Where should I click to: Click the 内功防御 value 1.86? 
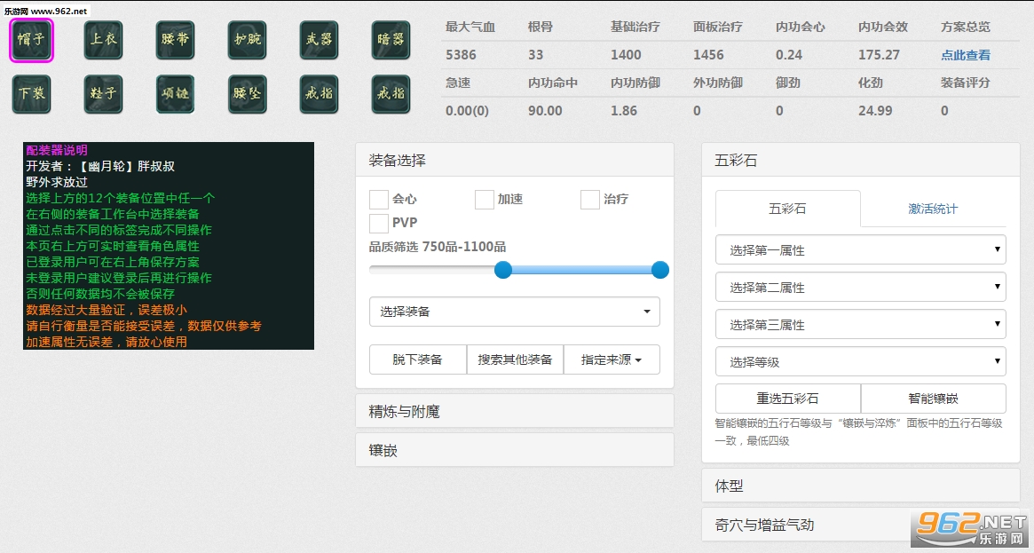click(624, 111)
